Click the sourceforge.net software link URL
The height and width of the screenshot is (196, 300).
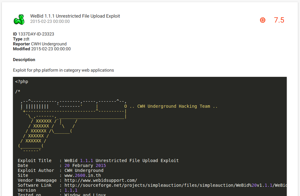[174, 185]
